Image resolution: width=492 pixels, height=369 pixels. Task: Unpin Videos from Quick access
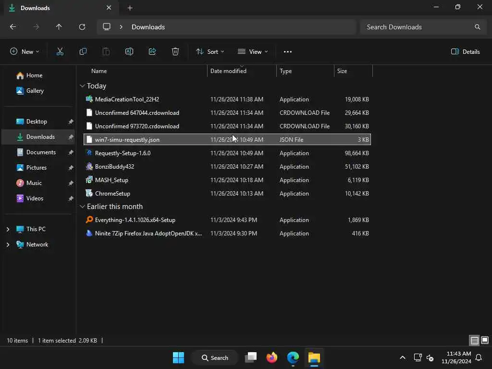point(71,198)
